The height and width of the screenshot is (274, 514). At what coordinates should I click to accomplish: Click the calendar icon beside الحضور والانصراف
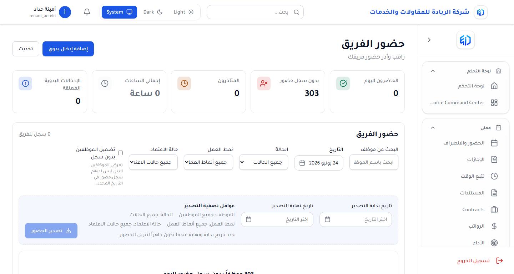click(x=494, y=143)
